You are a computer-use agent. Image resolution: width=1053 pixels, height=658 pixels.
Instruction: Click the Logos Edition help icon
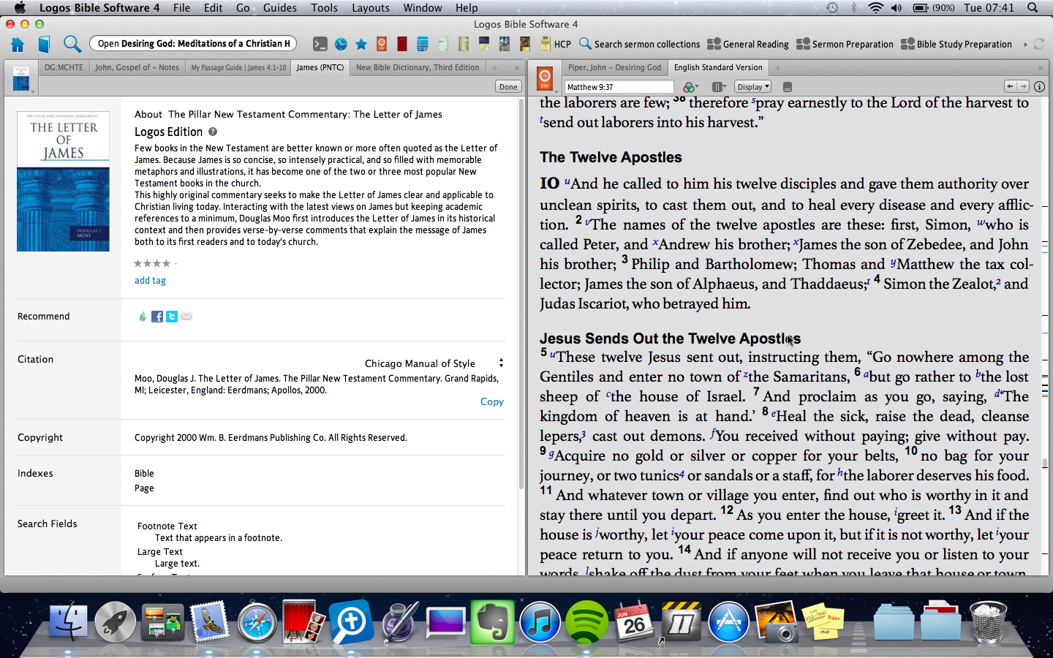click(x=213, y=132)
